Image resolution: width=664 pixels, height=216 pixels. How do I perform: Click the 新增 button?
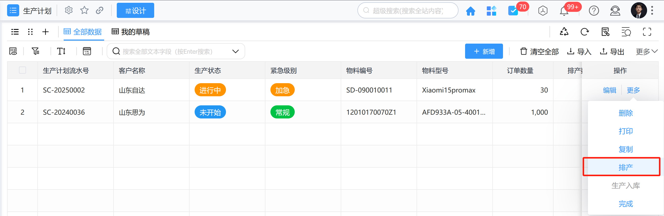point(484,51)
